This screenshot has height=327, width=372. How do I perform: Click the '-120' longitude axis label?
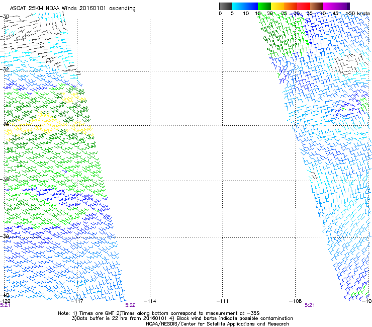(x=5, y=301)
